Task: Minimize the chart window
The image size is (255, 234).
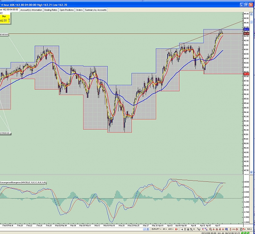Action: [x=242, y=5]
